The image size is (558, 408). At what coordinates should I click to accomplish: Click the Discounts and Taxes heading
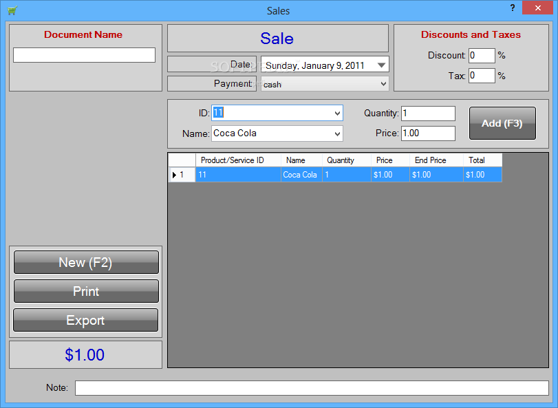[471, 35]
